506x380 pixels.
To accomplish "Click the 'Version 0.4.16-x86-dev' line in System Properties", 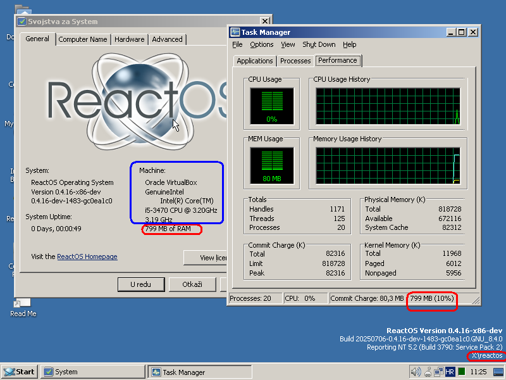I will pos(66,192).
